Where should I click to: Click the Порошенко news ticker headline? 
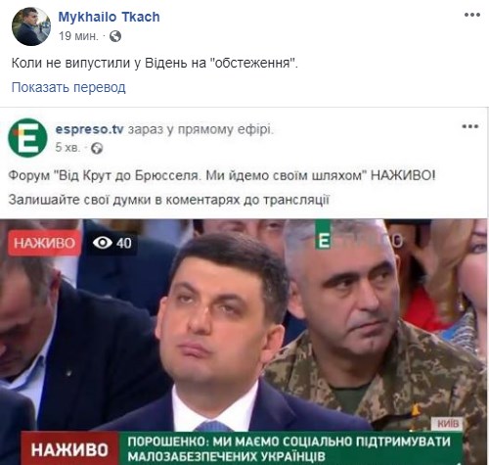coord(289,449)
